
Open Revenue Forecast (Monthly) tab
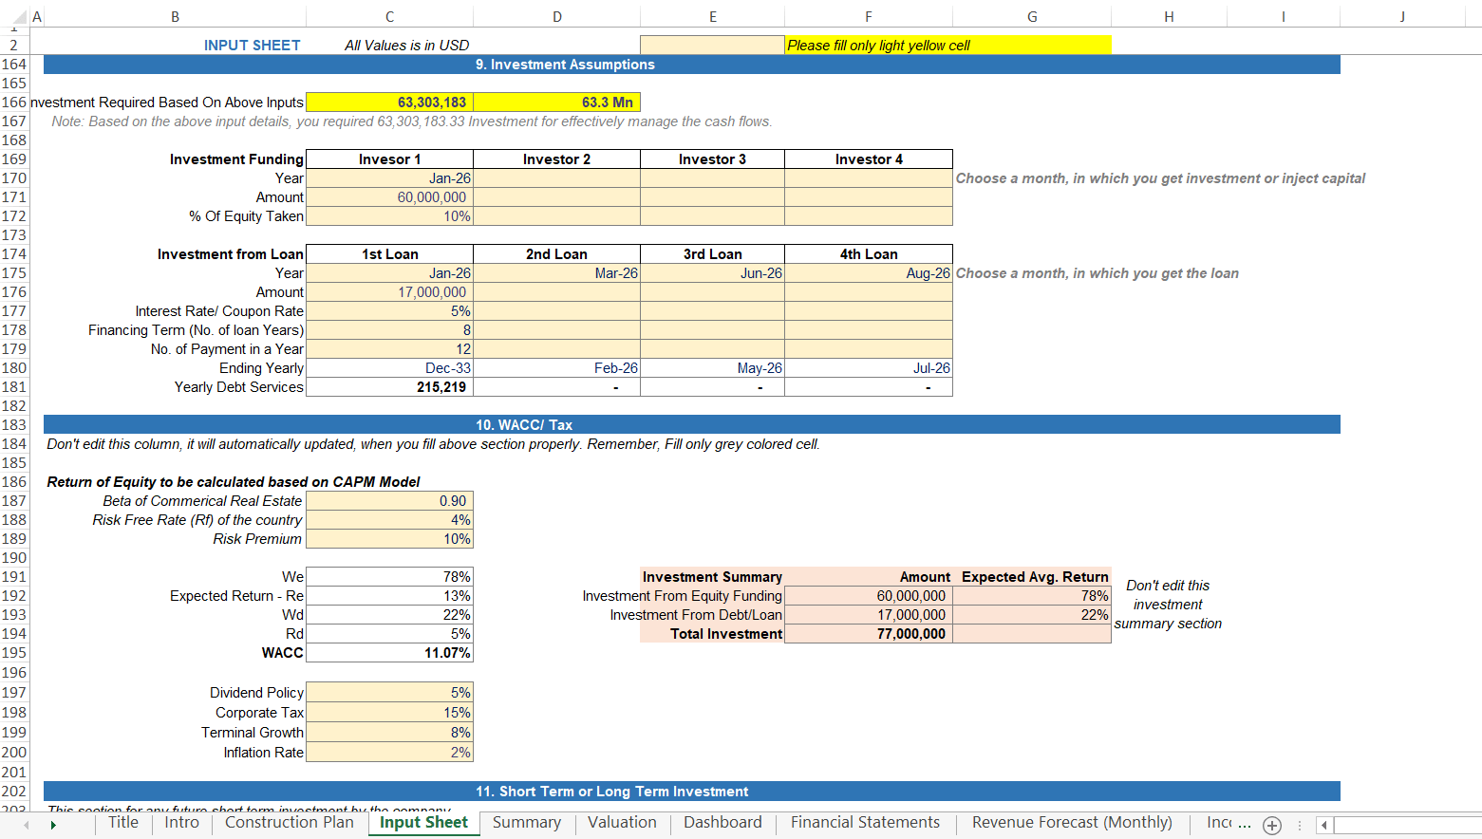tap(1072, 823)
